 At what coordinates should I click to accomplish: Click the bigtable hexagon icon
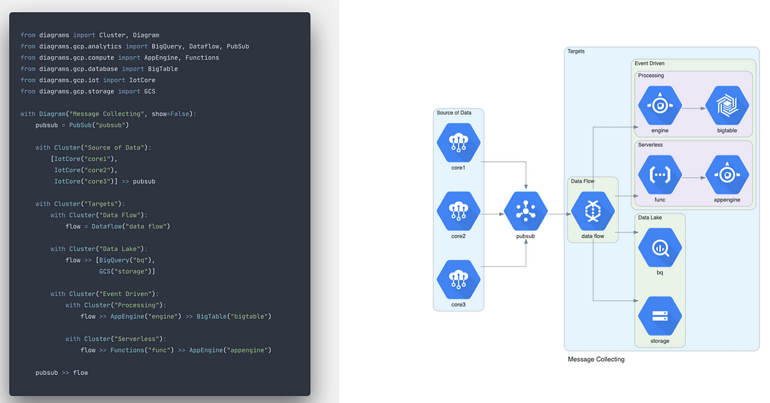(x=727, y=105)
